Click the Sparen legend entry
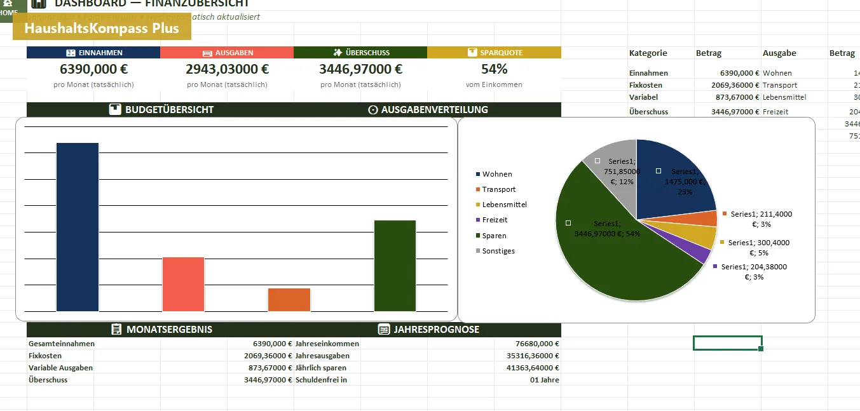This screenshot has width=860, height=411. pos(491,236)
